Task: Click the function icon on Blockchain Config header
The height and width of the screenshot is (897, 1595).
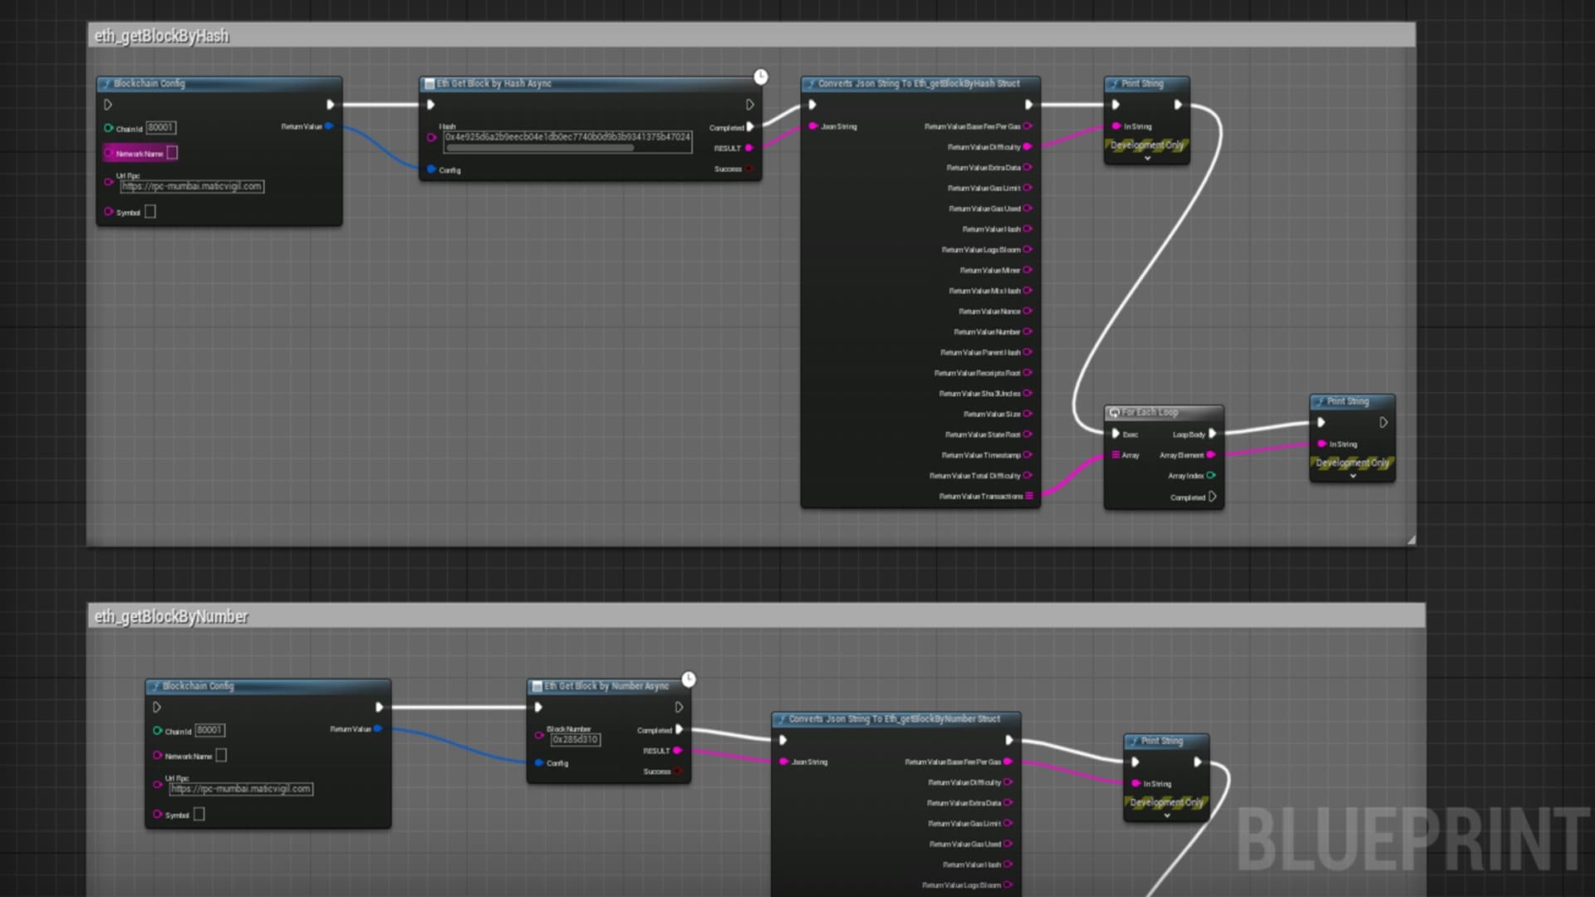Action: 106,83
